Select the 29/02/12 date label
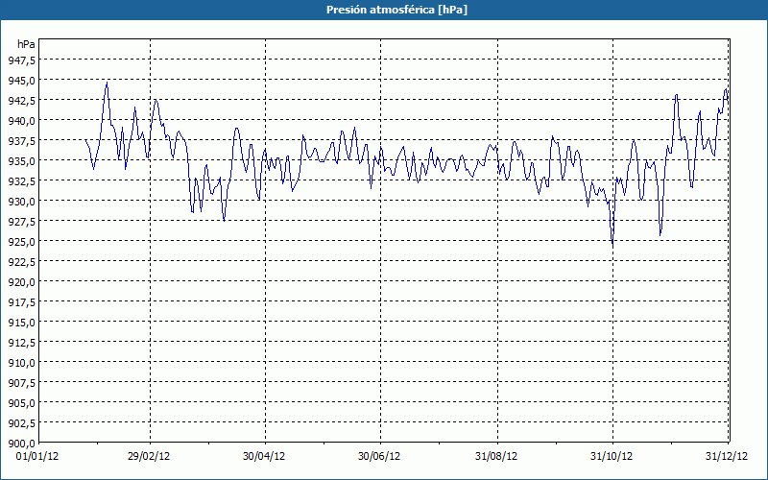Image resolution: width=768 pixels, height=480 pixels. pos(149,457)
